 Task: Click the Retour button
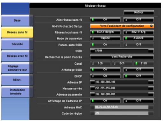coord(139,12)
